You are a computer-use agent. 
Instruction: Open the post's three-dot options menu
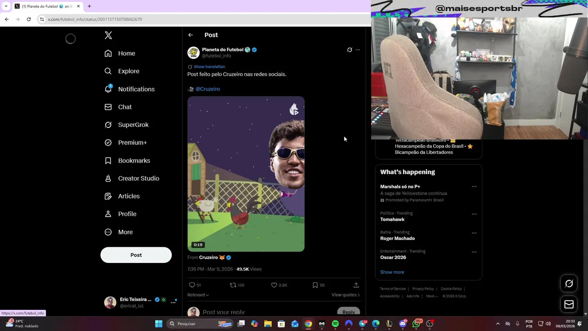point(358,50)
